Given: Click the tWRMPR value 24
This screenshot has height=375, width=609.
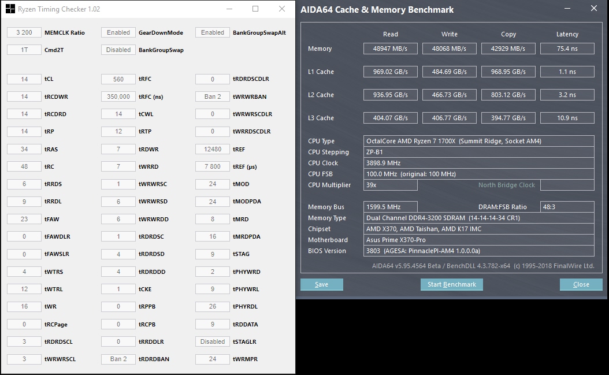Looking at the screenshot, I should click(x=213, y=359).
